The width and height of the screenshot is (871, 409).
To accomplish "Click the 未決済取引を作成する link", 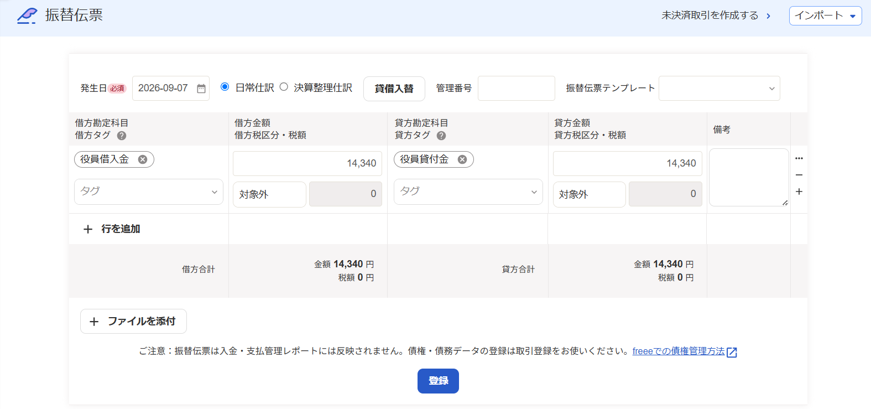I will (710, 15).
